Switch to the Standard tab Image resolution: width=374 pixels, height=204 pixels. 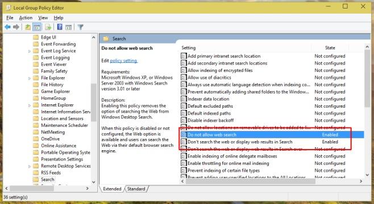coord(136,189)
